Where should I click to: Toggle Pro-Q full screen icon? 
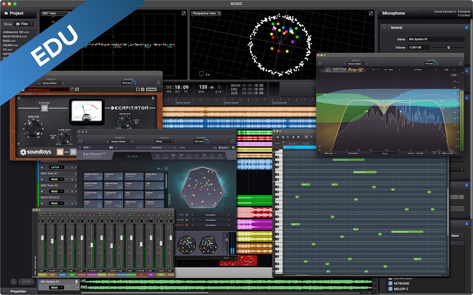pos(454,69)
